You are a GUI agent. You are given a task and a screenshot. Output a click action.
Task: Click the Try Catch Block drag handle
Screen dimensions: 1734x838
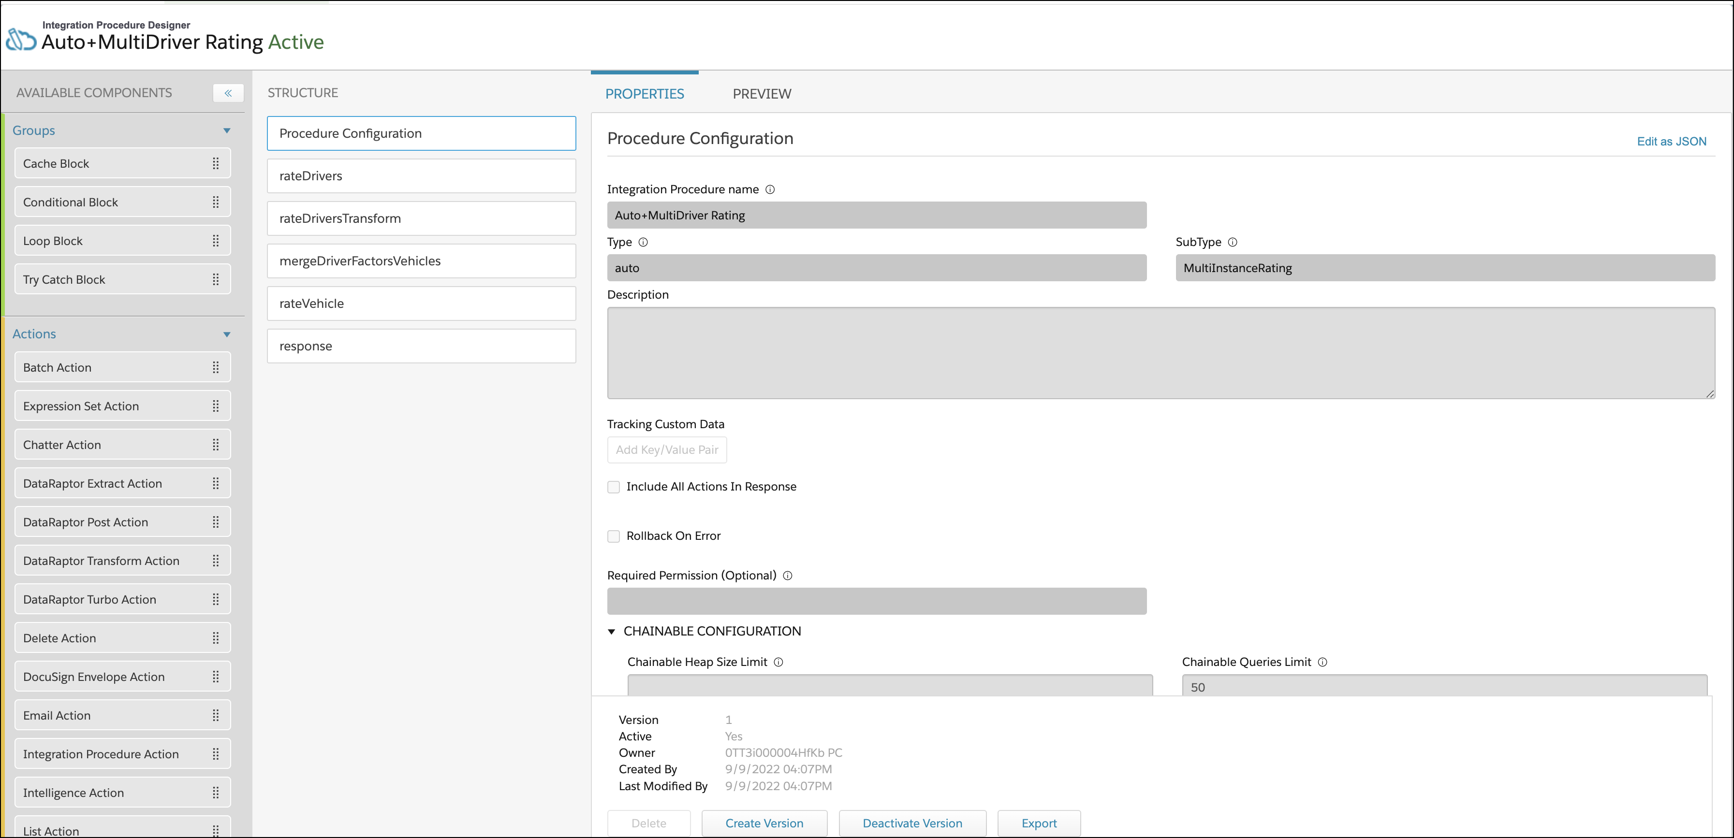coord(215,279)
